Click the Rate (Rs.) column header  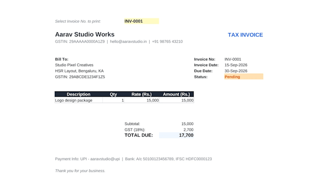coord(142,94)
